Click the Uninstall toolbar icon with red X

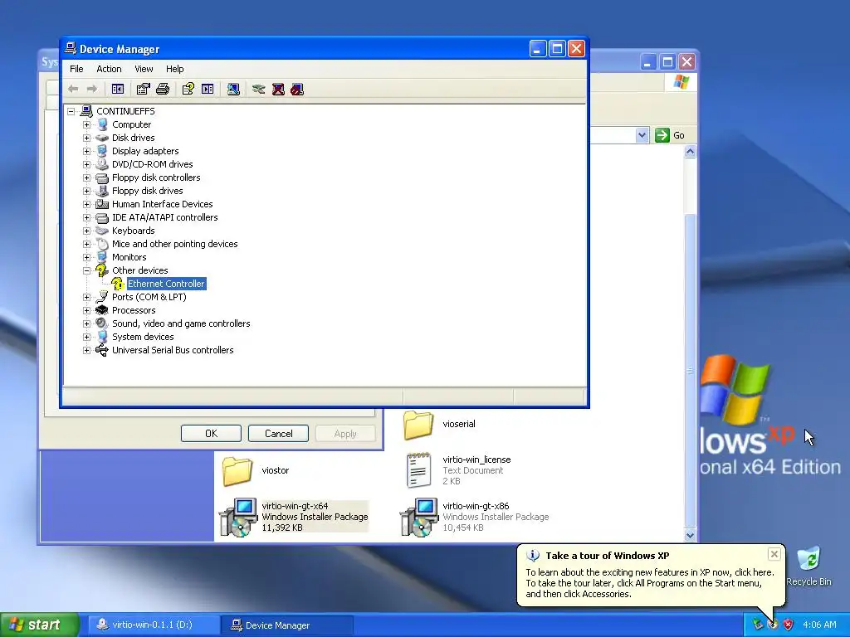[278, 89]
